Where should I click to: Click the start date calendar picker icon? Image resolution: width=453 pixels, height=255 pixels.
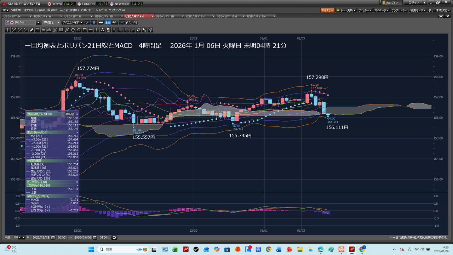pyautogui.click(x=52, y=237)
